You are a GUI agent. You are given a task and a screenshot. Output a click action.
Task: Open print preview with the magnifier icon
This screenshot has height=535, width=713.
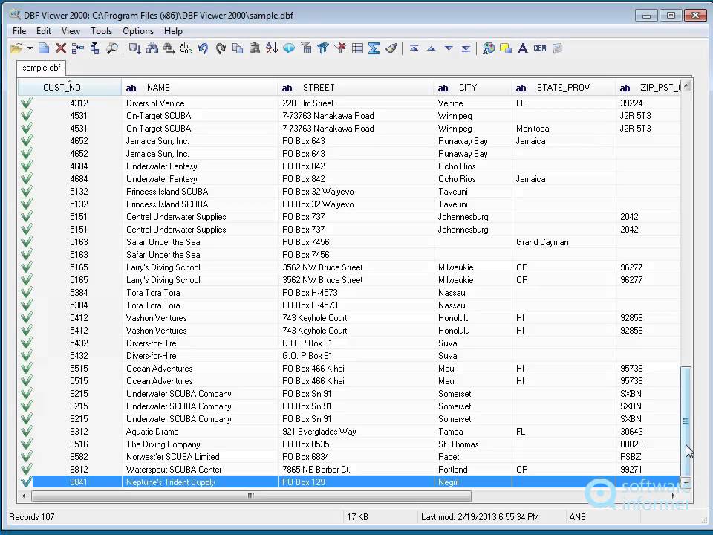click(x=112, y=48)
